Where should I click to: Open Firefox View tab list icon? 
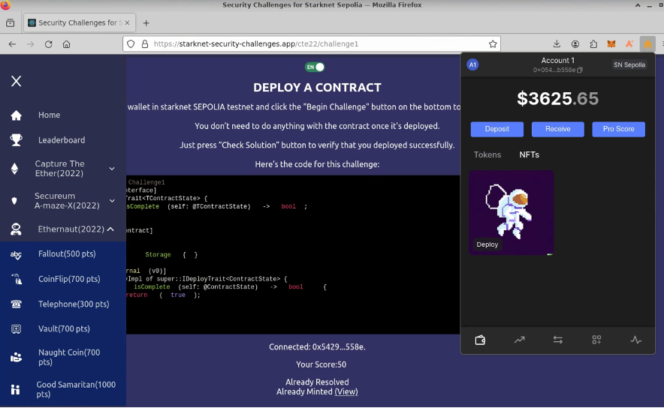click(11, 22)
